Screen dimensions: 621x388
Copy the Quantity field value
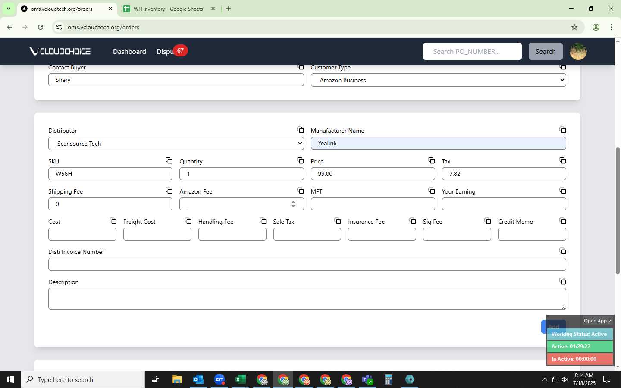pyautogui.click(x=300, y=160)
